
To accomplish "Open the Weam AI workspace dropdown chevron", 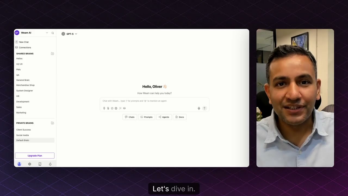I will (x=47, y=33).
